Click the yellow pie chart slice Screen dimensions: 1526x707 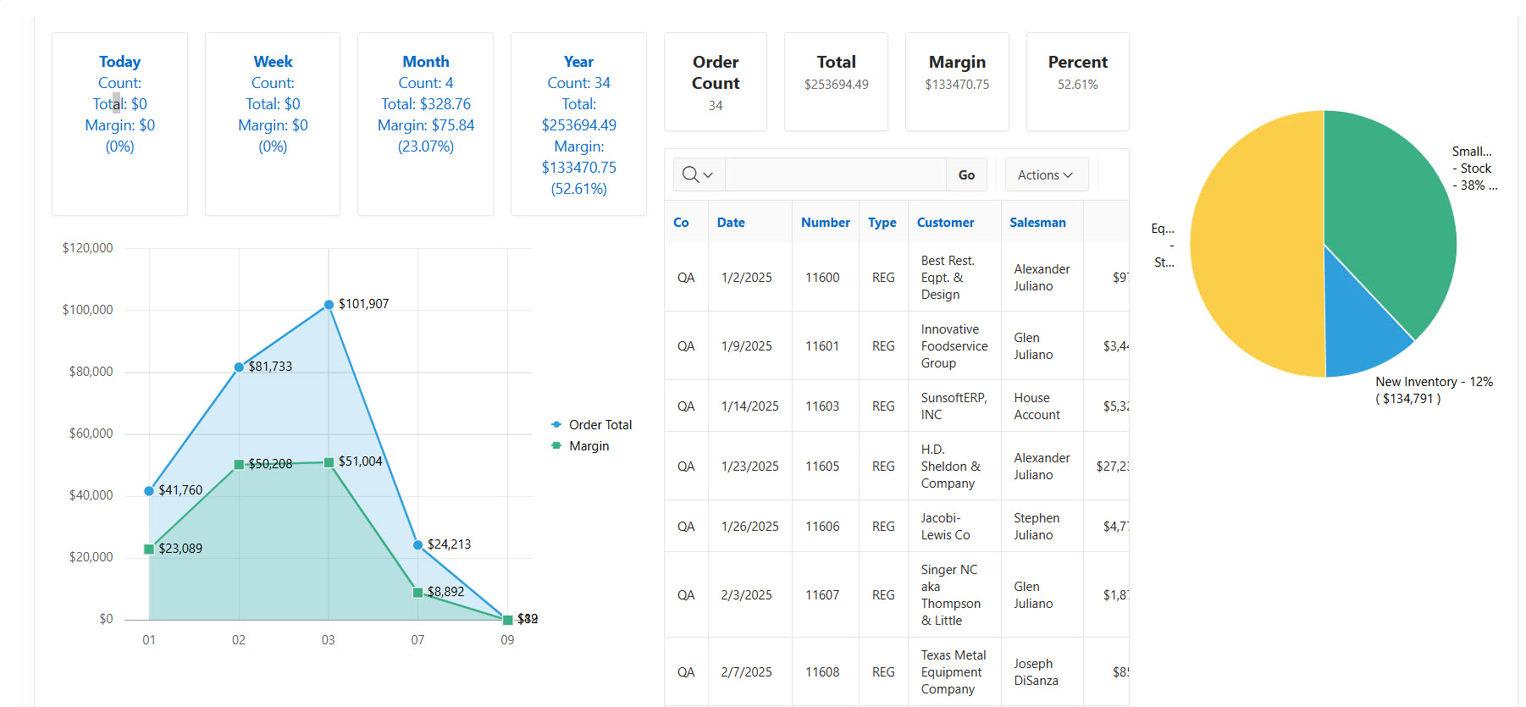tap(1253, 246)
